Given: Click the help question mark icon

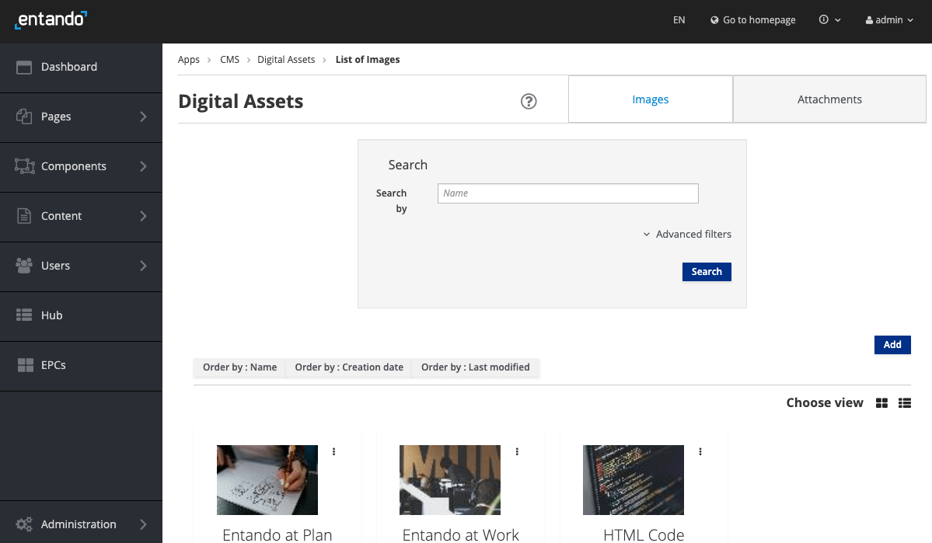Looking at the screenshot, I should click(529, 101).
